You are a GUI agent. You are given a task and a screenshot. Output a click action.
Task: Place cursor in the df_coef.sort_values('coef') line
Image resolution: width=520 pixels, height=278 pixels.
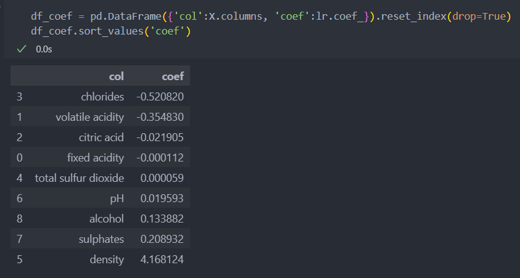(111, 31)
